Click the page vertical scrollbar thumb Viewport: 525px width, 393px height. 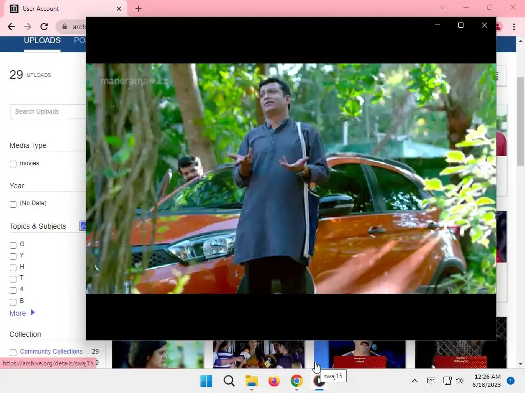coord(520,121)
